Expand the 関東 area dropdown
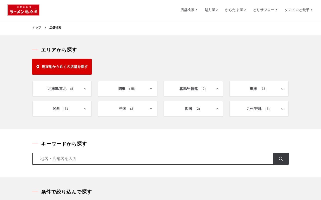Image resolution: width=321 pixels, height=200 pixels. 128,89
